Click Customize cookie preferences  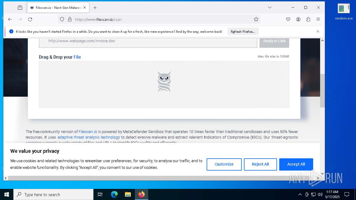coord(224,164)
